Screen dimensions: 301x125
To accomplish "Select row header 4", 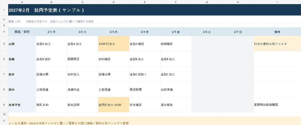I will (x=4, y=32).
